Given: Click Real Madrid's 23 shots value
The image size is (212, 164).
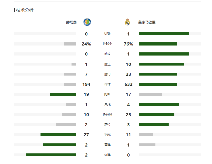Looking at the screenshot, I should (x=128, y=74).
